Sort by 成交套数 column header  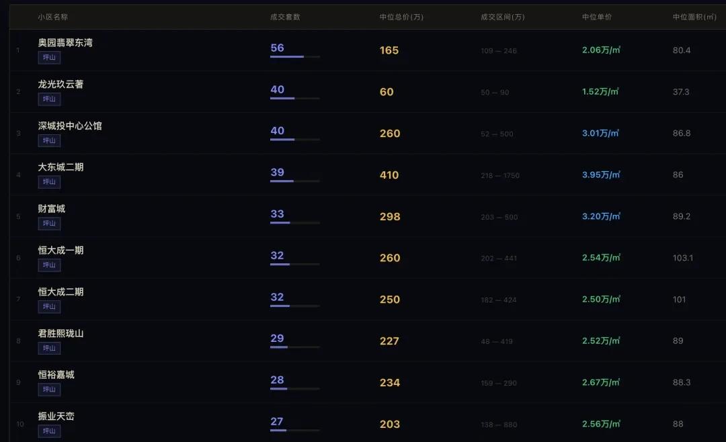pos(285,17)
